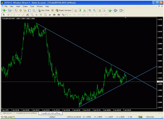Switch to !TickGBPUSD,M144 (offline) tab

(x=26, y=113)
